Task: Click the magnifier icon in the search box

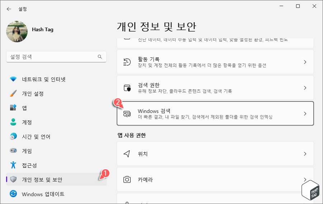Action: pos(100,57)
